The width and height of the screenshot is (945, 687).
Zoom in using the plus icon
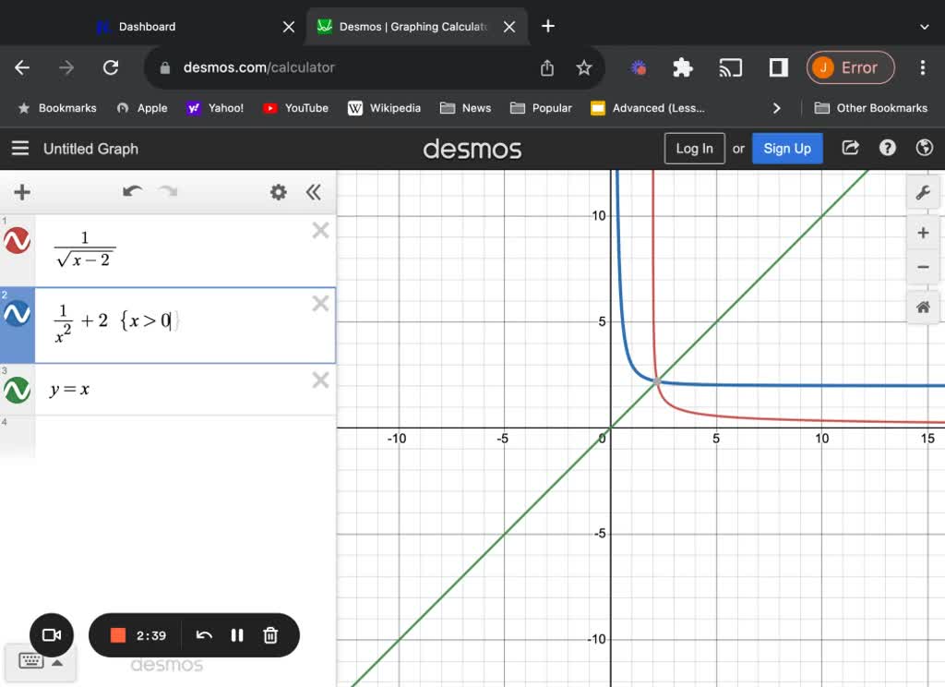pyautogui.click(x=923, y=233)
